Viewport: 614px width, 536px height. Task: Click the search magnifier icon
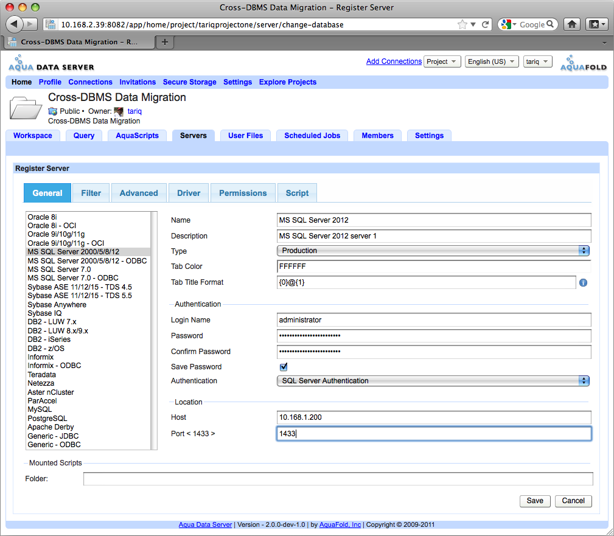click(550, 24)
